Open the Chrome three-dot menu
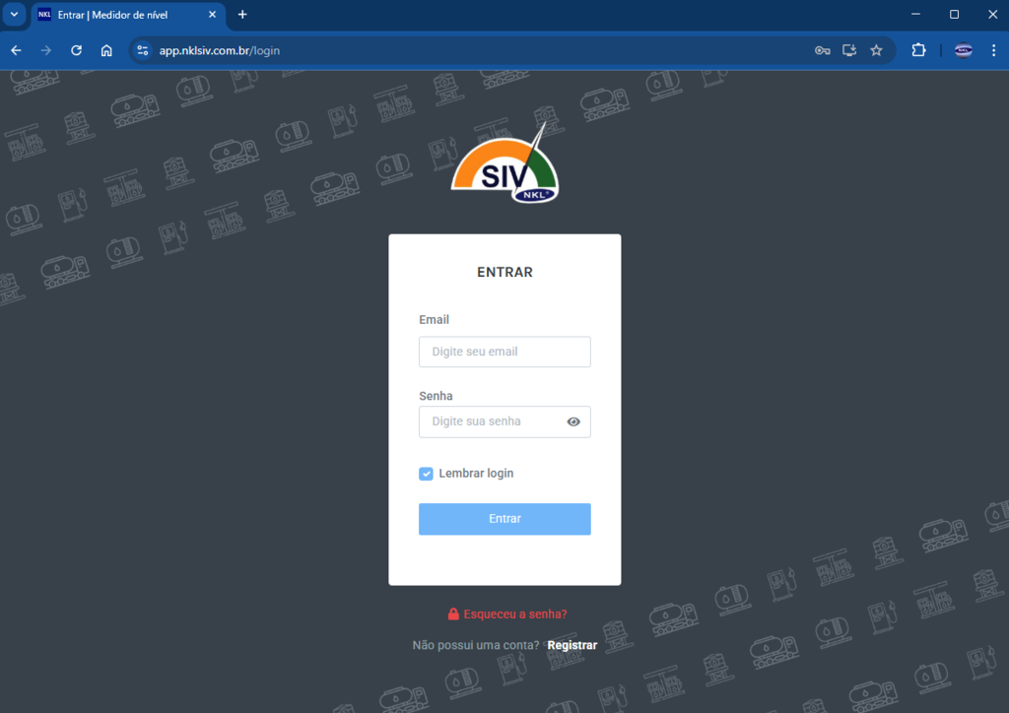The height and width of the screenshot is (713, 1009). click(x=993, y=50)
